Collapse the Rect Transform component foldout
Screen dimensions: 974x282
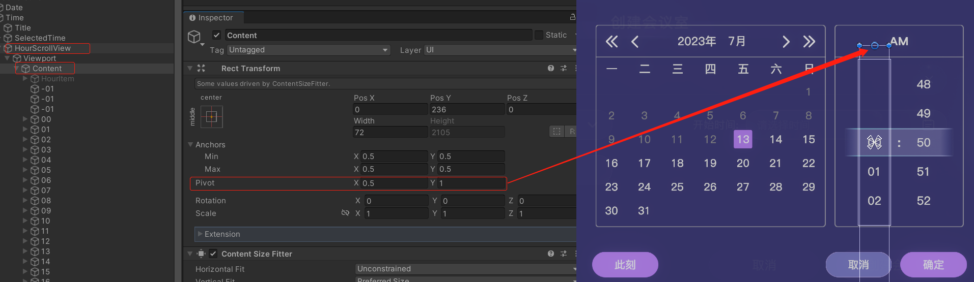point(190,68)
